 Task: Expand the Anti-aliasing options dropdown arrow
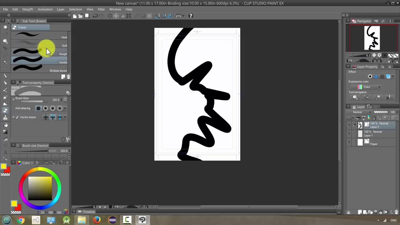point(65,108)
